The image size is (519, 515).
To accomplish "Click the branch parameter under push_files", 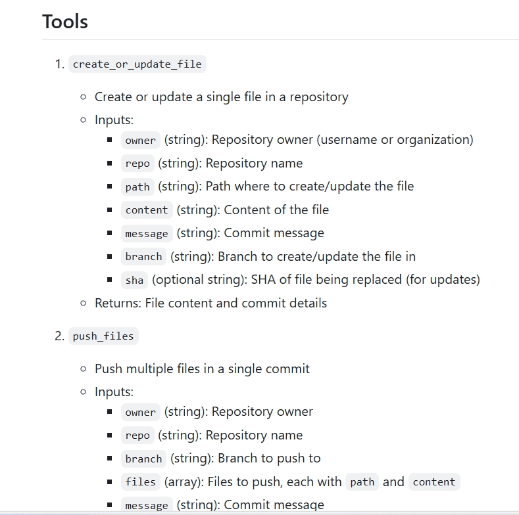I will (x=143, y=459).
